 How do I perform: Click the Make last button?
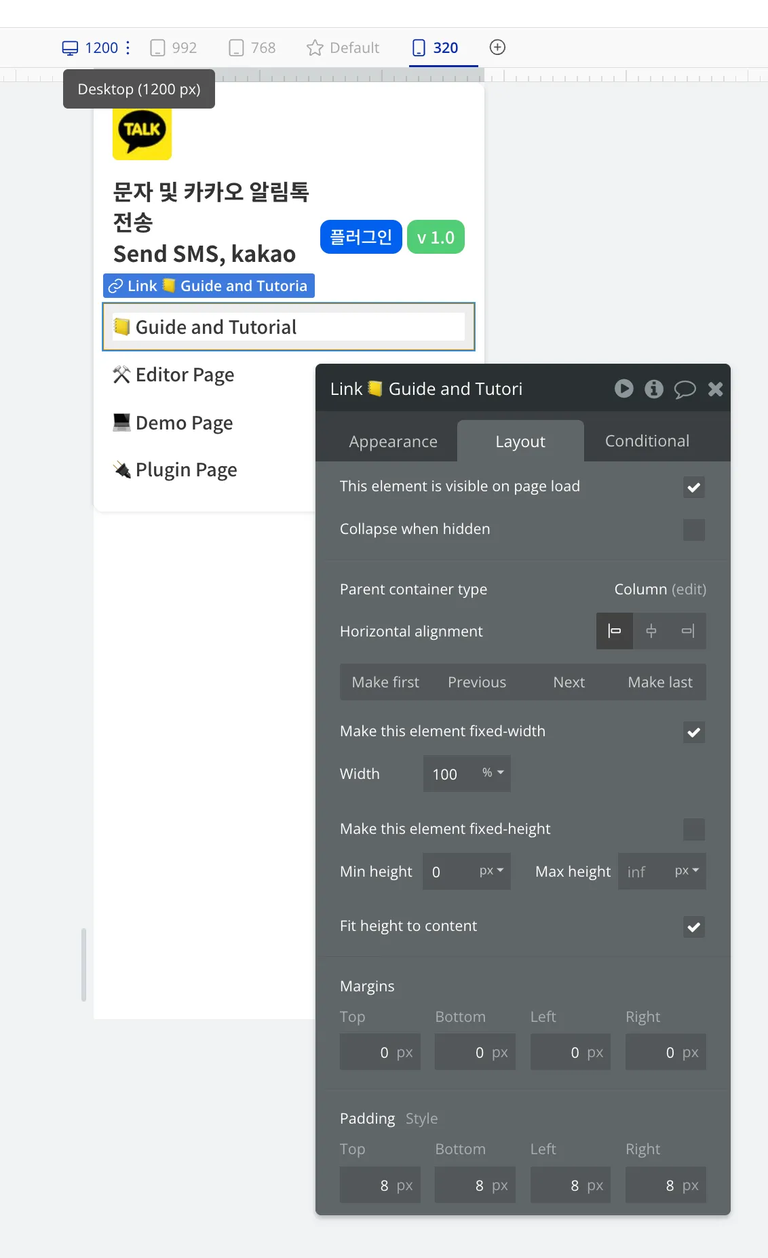(x=660, y=682)
